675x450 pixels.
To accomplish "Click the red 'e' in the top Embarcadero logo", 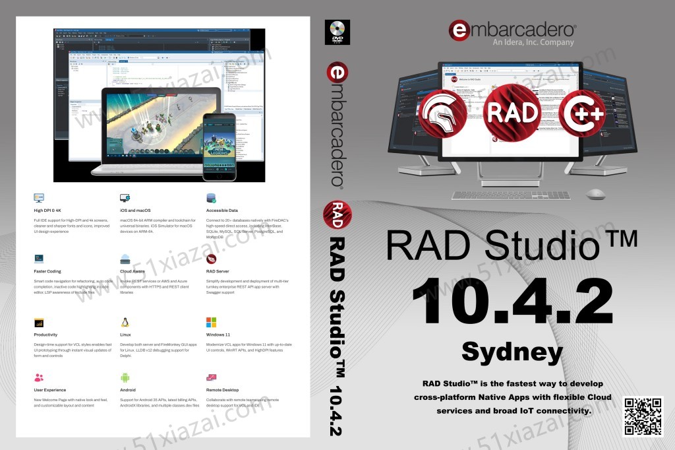I will coord(459,30).
